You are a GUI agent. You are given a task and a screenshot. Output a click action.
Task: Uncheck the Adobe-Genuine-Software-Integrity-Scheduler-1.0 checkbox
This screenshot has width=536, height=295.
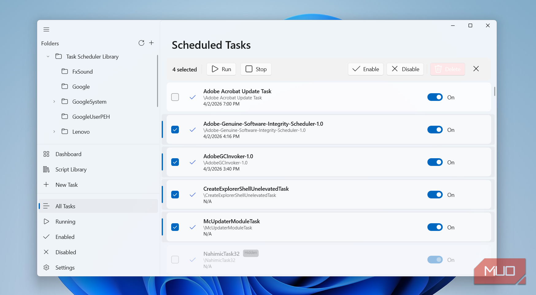pos(175,130)
